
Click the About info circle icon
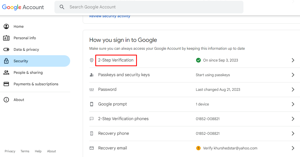[6, 100]
